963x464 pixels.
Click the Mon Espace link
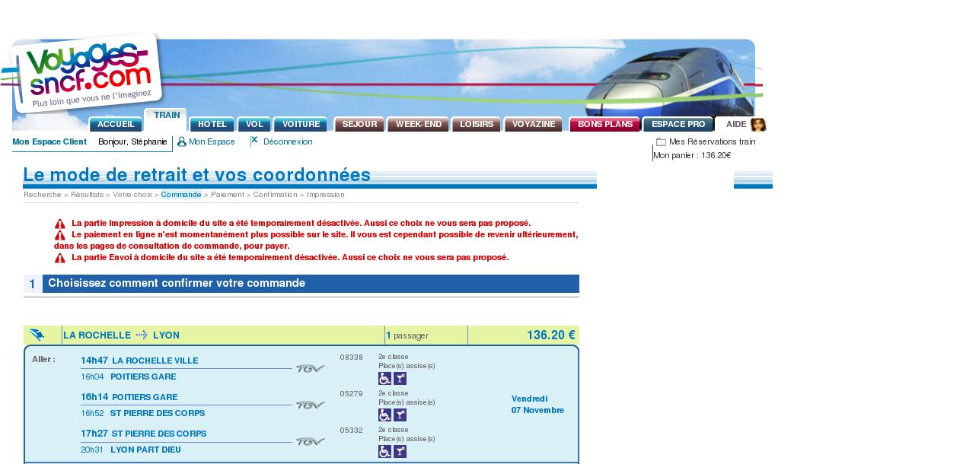[212, 142]
